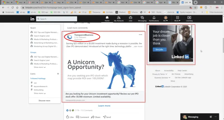Expand Show more under Followed Hashtags
This screenshot has height=120, width=224.
click(40, 93)
